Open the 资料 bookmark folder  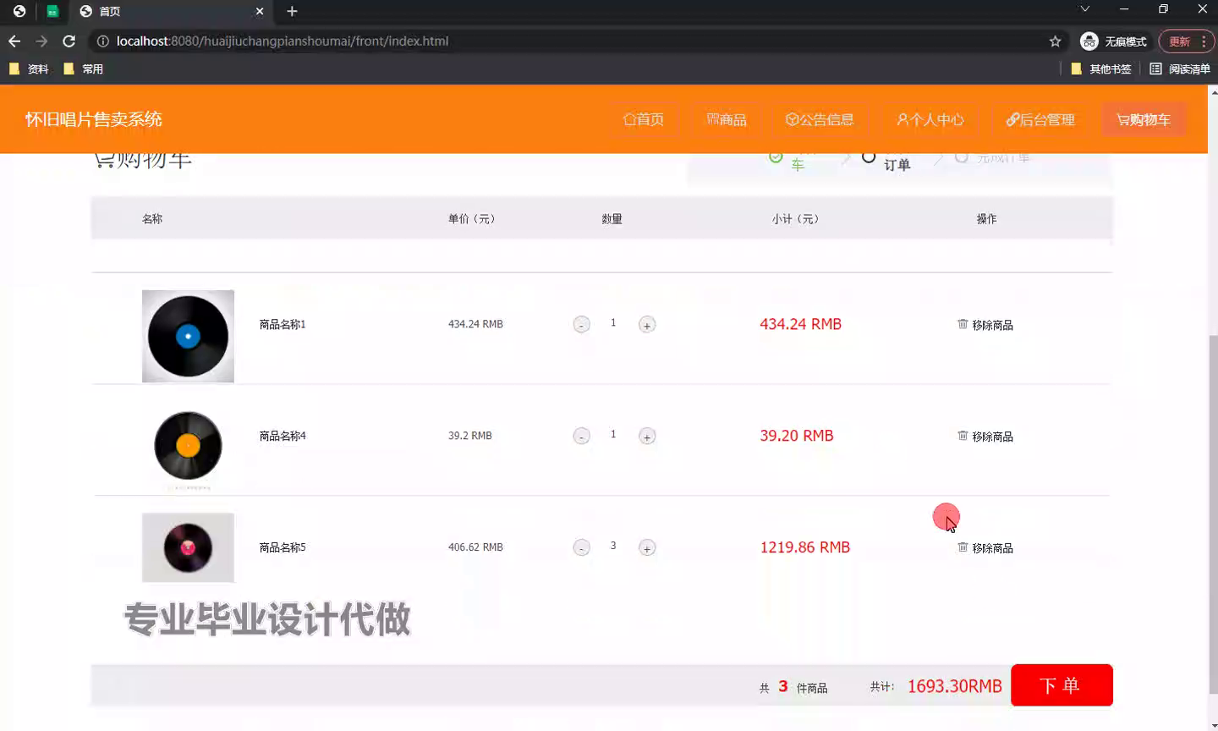[29, 69]
